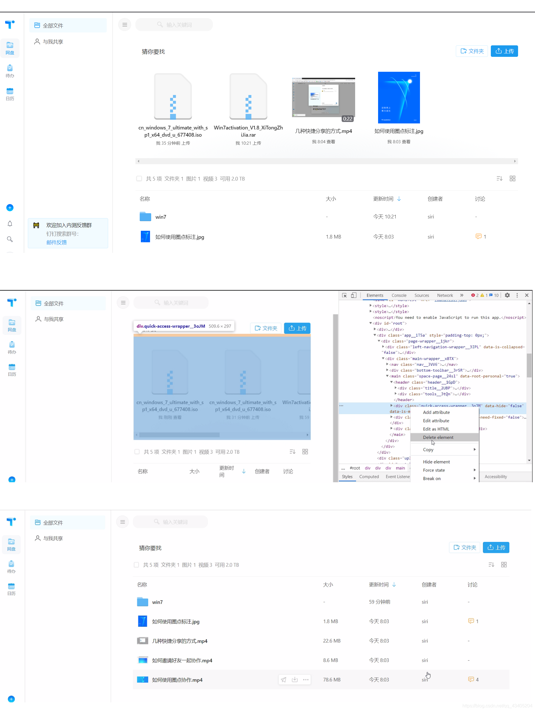
Task: Open the Copy submenu in context menu
Action: click(x=444, y=449)
